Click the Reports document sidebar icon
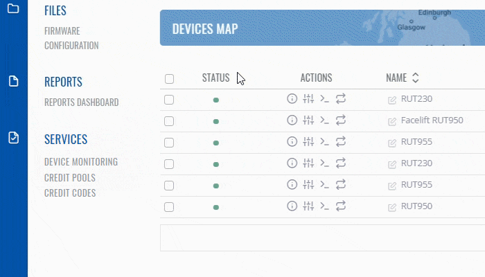This screenshot has width=485, height=277. (x=13, y=81)
